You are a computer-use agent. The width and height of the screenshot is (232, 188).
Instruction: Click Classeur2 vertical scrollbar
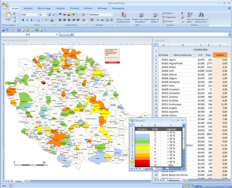coord(184,145)
